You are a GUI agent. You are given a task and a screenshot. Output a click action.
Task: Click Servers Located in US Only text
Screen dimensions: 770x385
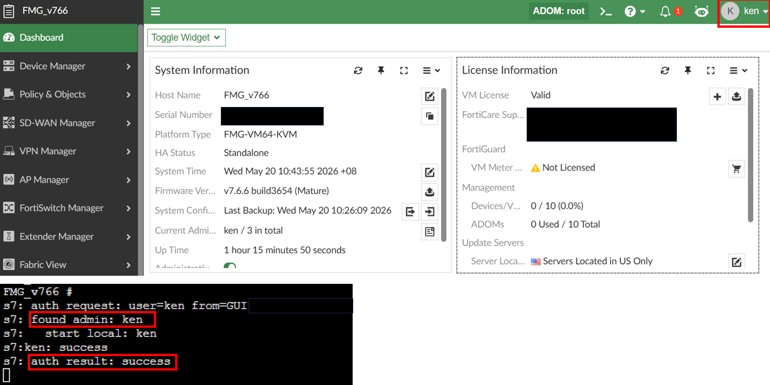coord(598,261)
